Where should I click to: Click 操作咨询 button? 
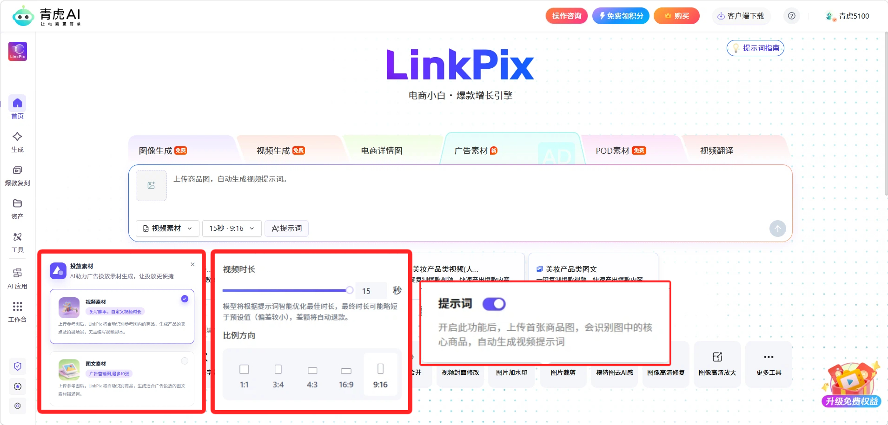pyautogui.click(x=567, y=16)
